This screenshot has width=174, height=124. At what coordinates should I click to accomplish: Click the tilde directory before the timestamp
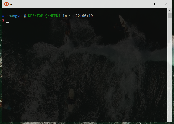[70, 16]
